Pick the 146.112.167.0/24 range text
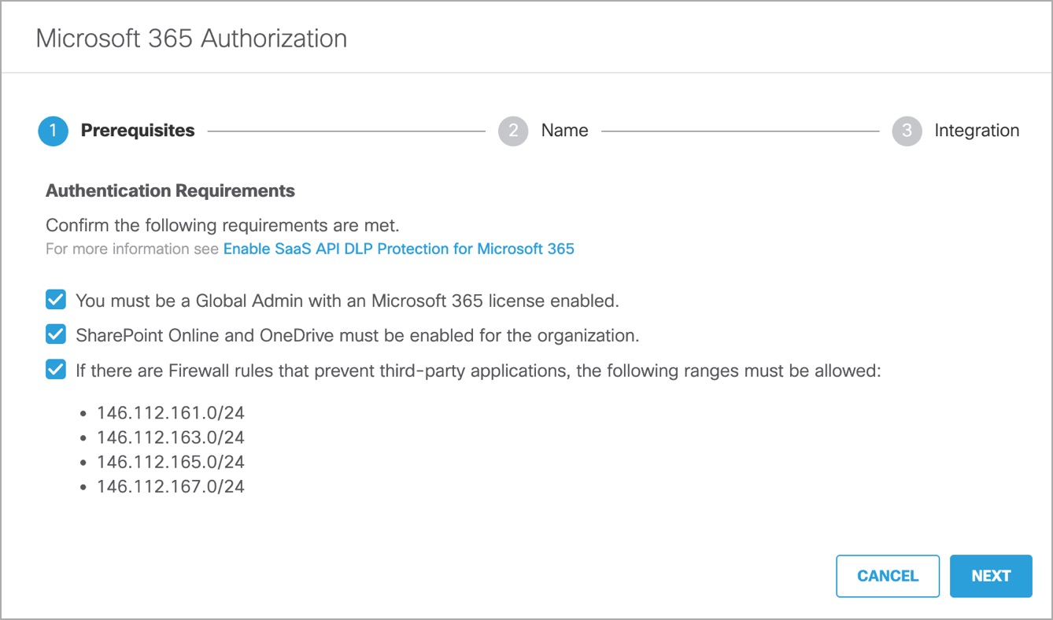 pyautogui.click(x=171, y=487)
